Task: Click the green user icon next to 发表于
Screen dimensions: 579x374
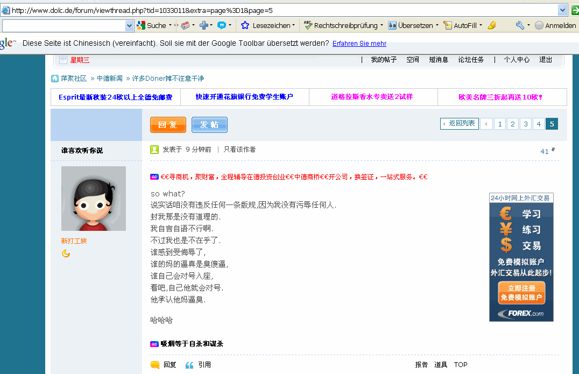Action: [x=154, y=150]
